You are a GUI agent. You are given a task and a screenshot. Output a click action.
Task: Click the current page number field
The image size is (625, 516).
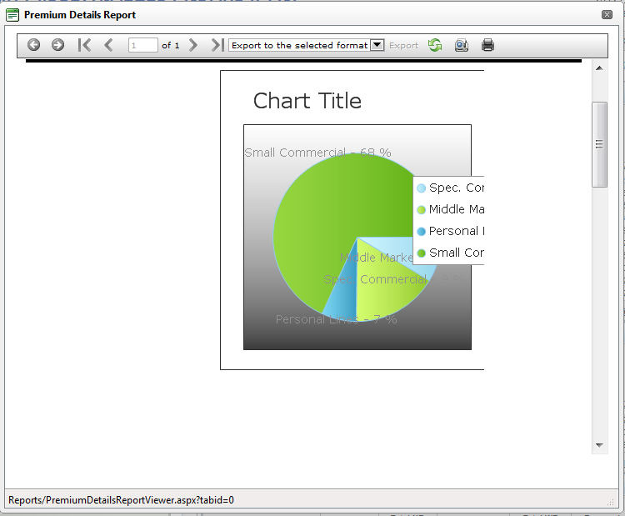pyautogui.click(x=142, y=45)
